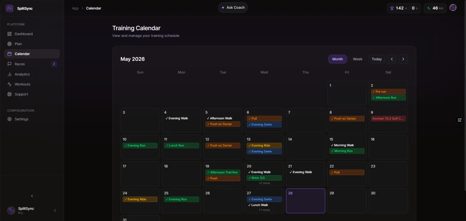Screen dimensions: 466x221
Task: Expand +2 more on May 20
Action: pyautogui.click(x=264, y=183)
